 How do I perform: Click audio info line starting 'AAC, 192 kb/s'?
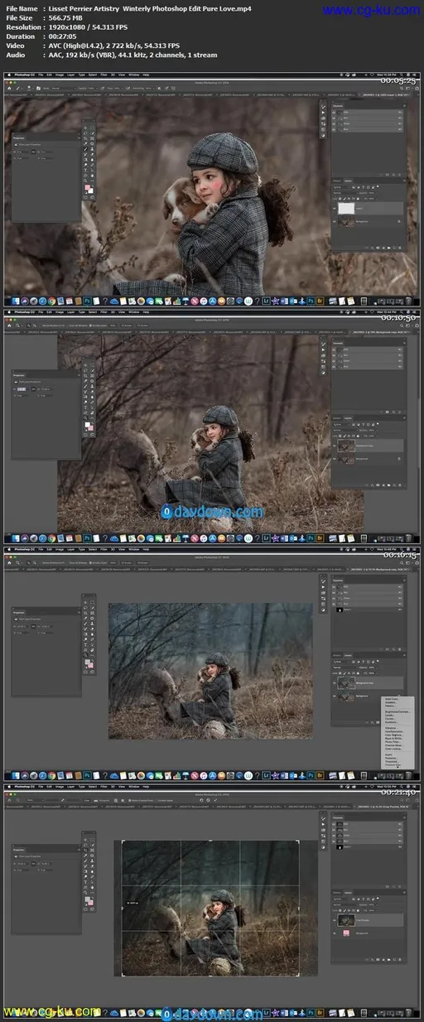pos(133,55)
